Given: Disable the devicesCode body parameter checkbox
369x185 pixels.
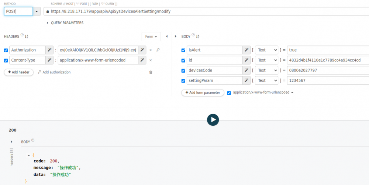Looking at the screenshot, I should [x=183, y=70].
